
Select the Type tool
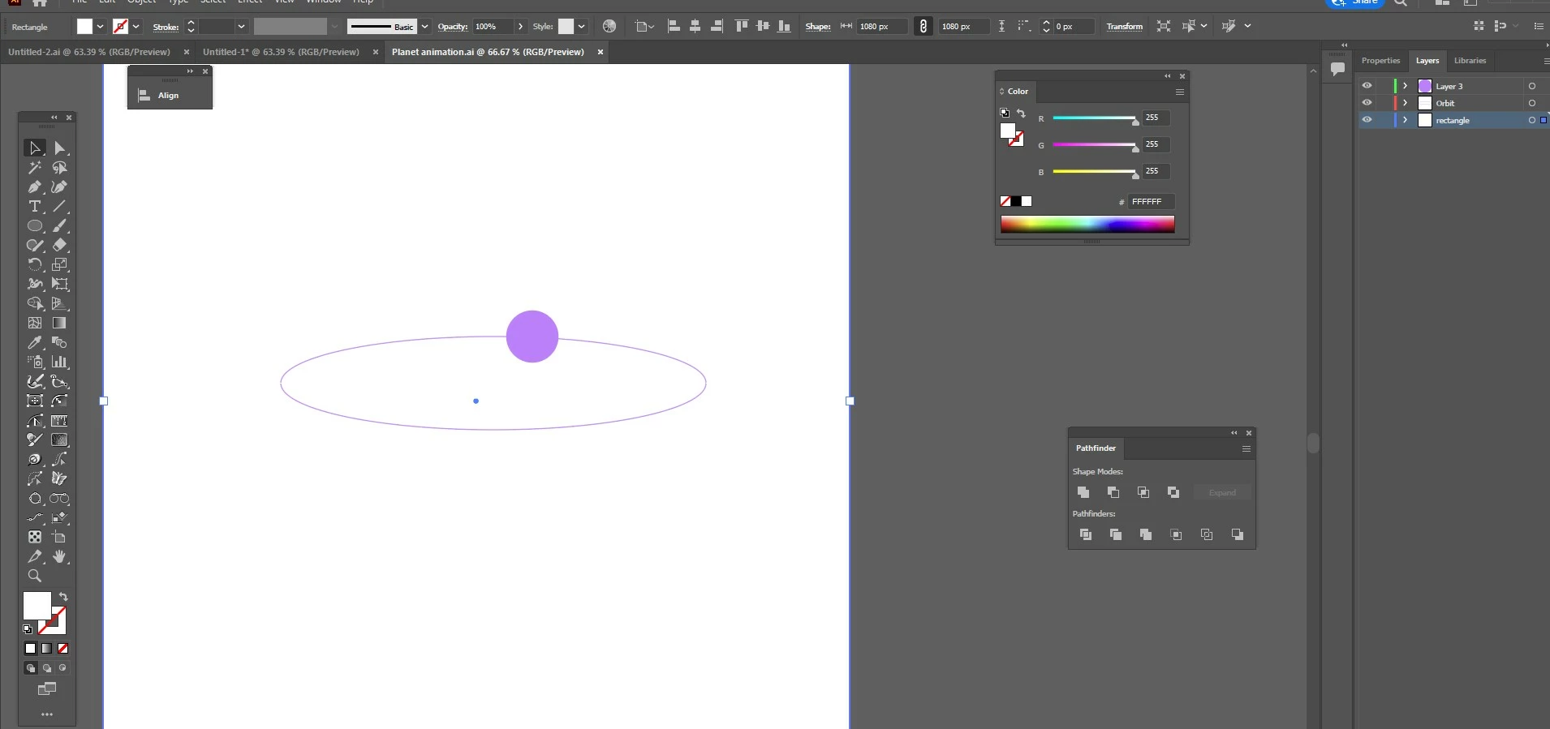(34, 207)
